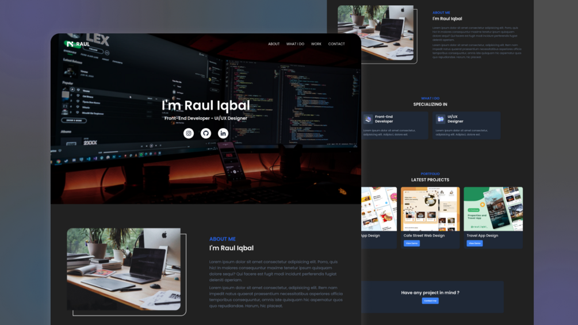This screenshot has height=325, width=578.
Task: Open the LinkedIn profile icon
Action: point(223,133)
